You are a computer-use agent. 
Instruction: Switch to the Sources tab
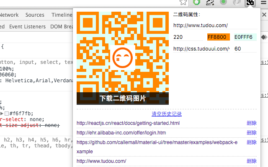(35, 15)
